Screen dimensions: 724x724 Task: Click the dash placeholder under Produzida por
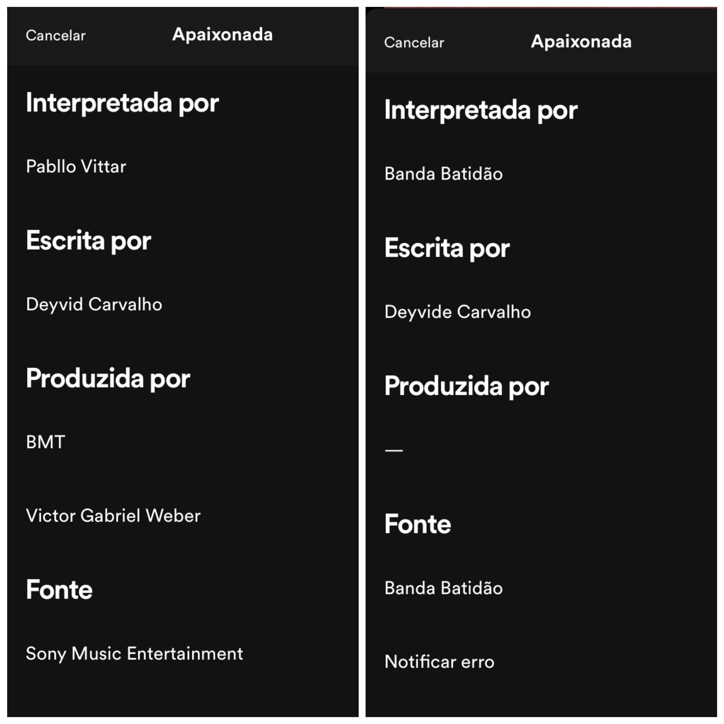click(x=394, y=450)
